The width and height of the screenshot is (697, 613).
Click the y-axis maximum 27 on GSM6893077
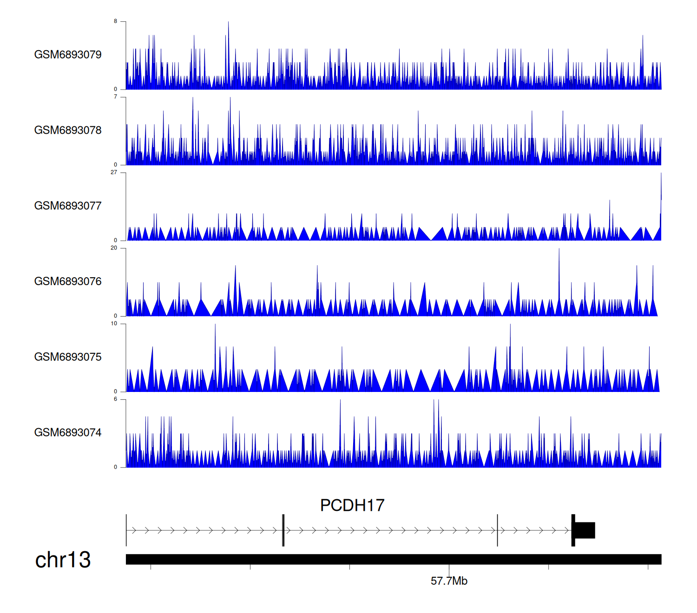pos(114,172)
